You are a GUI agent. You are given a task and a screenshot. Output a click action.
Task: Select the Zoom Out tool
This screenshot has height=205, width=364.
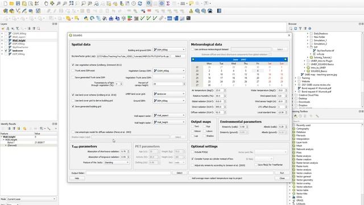point(65,3)
